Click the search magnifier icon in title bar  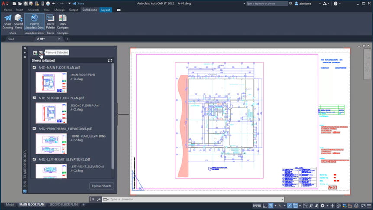(x=291, y=3)
